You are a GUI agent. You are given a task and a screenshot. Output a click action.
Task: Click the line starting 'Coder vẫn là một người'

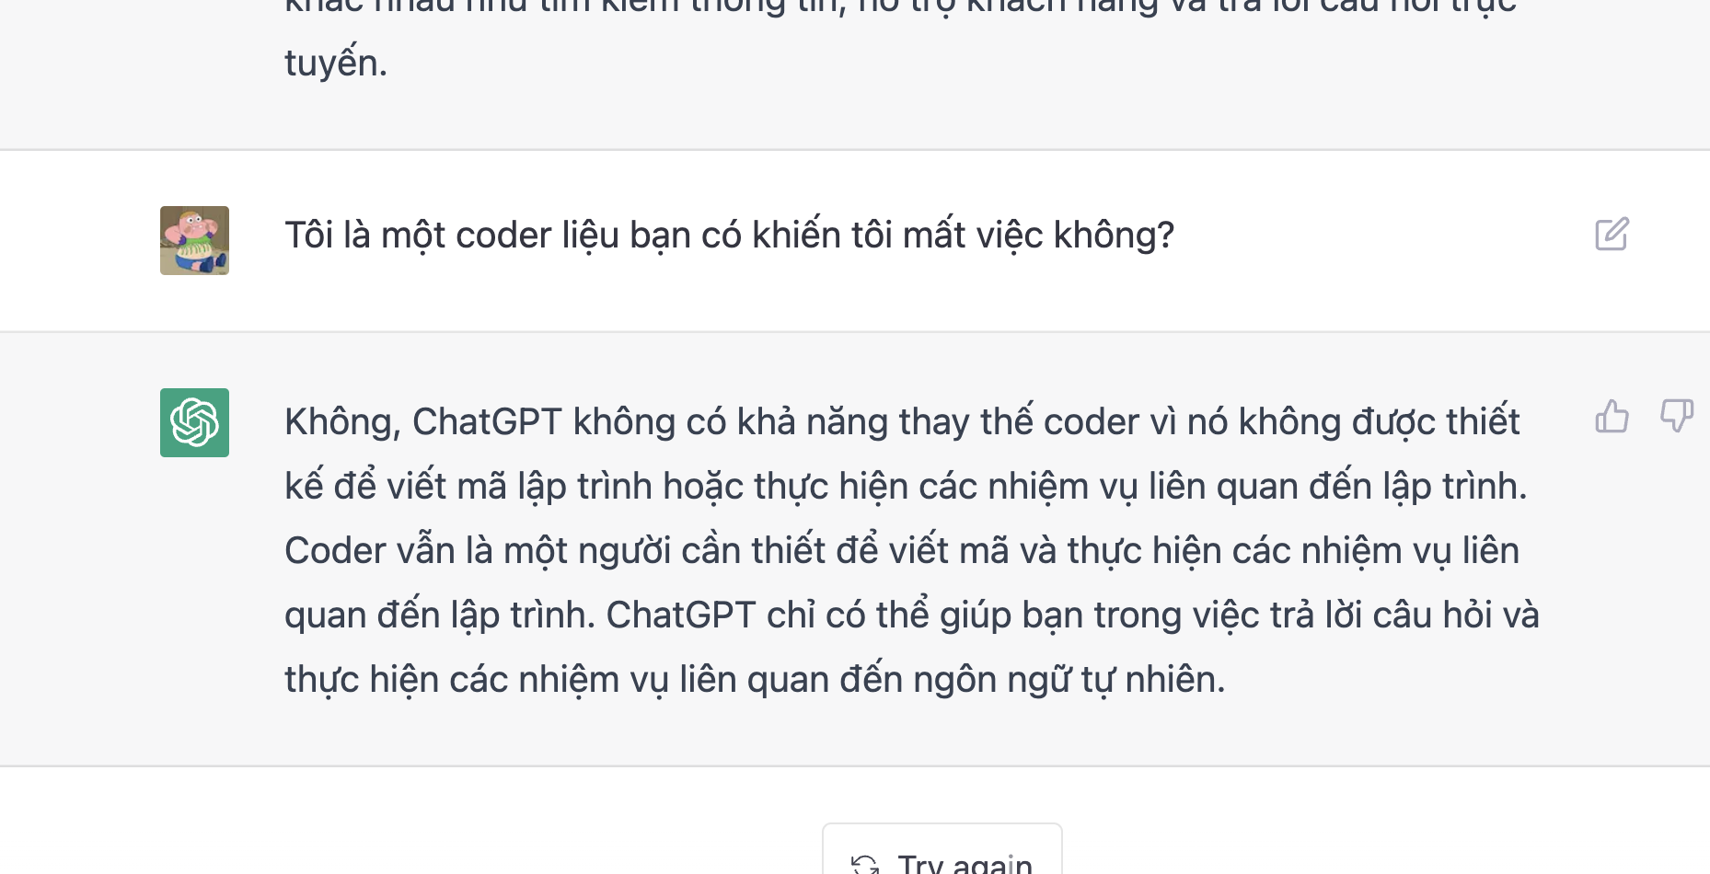click(902, 551)
